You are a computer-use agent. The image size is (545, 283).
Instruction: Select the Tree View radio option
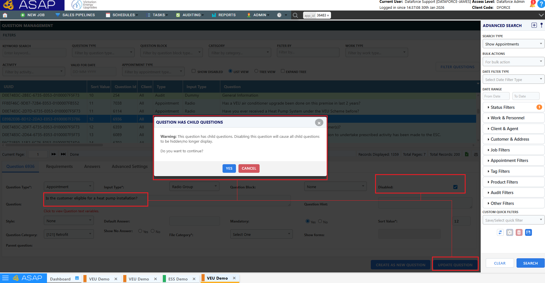pyautogui.click(x=256, y=71)
